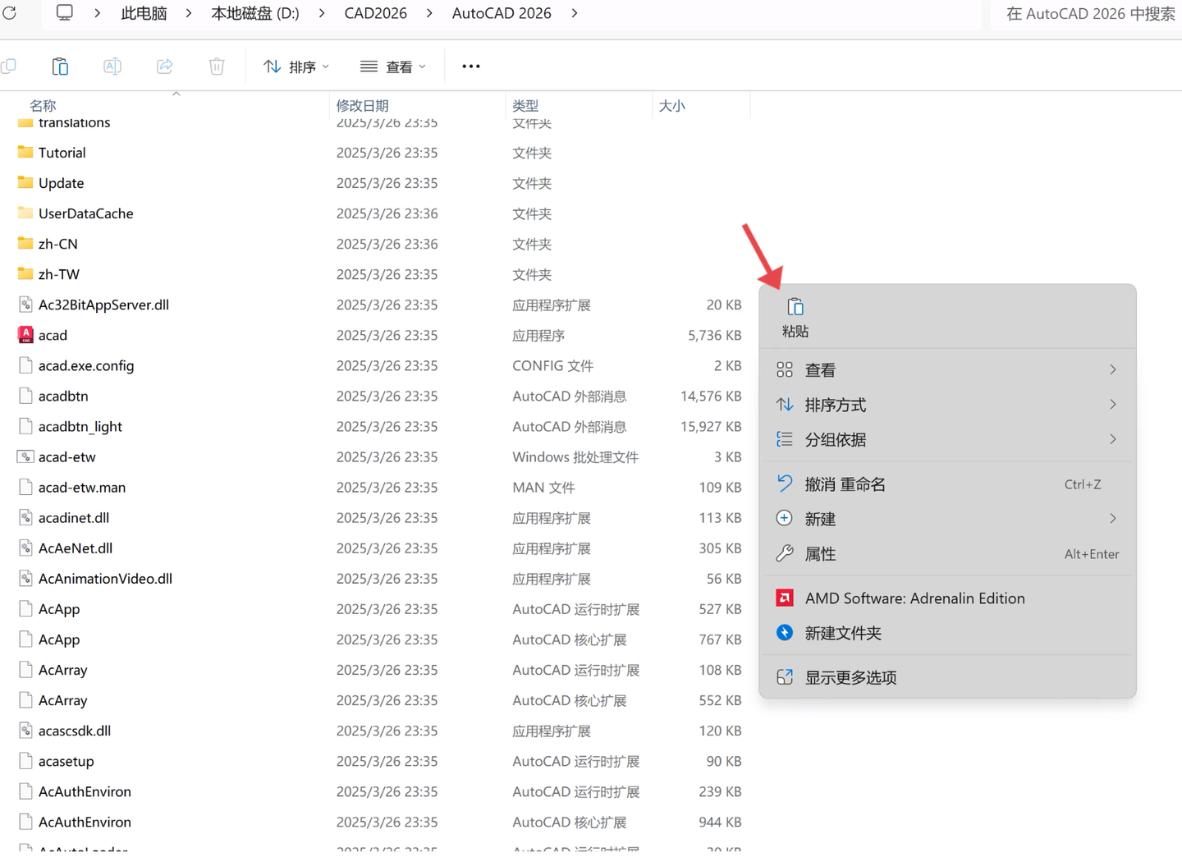Image resolution: width=1182 pixels, height=857 pixels.
Task: Click the search box for AutoCAD 2026
Action: click(1087, 13)
